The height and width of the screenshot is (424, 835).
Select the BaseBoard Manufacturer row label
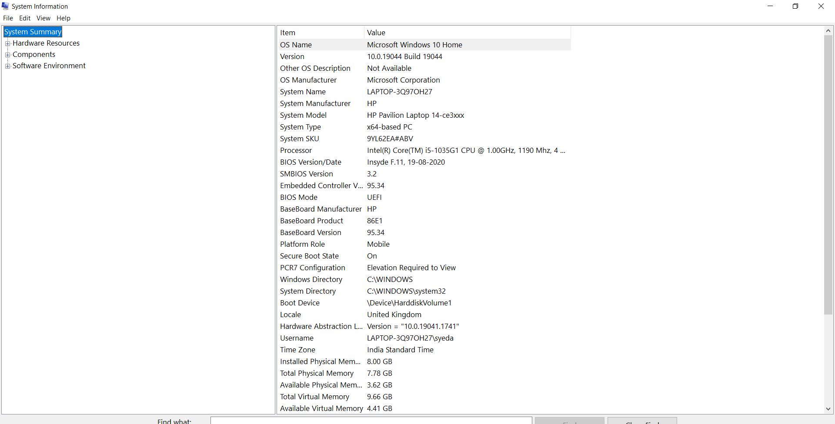[321, 209]
